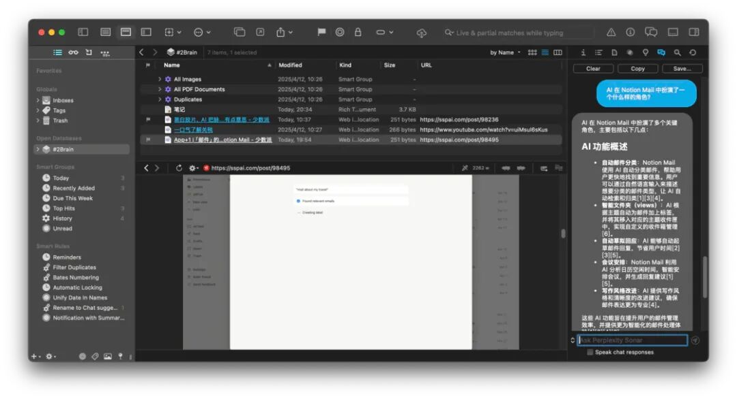Switch to the glasses reading list sidebar icon
Screen dimensions: 737x399
(x=73, y=52)
